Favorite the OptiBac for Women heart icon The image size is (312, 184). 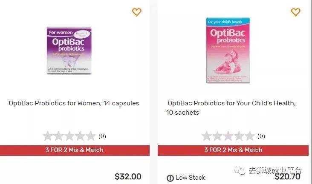point(136,12)
